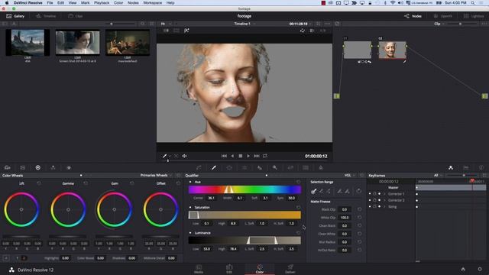Switch to page 2 of adjustment controls
The height and width of the screenshot is (275, 489).
(x=24, y=258)
